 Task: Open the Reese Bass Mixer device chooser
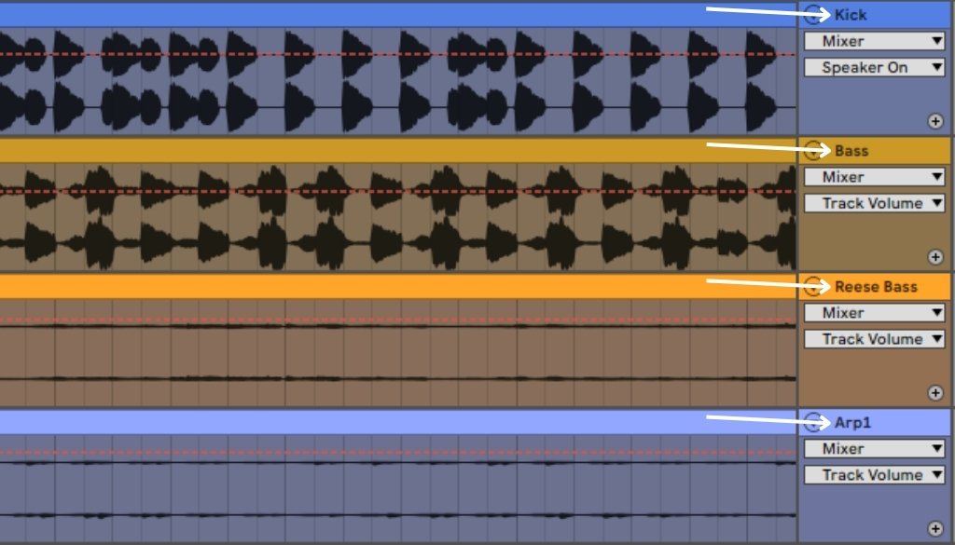[875, 312]
